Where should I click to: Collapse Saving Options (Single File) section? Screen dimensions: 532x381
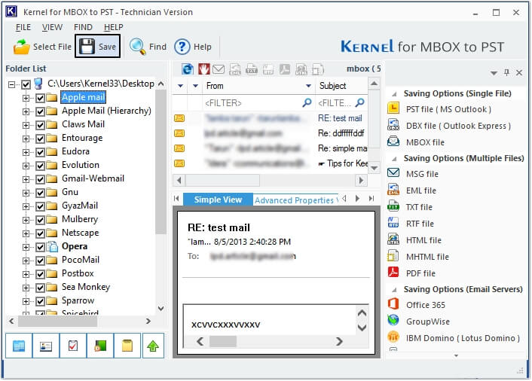point(394,94)
